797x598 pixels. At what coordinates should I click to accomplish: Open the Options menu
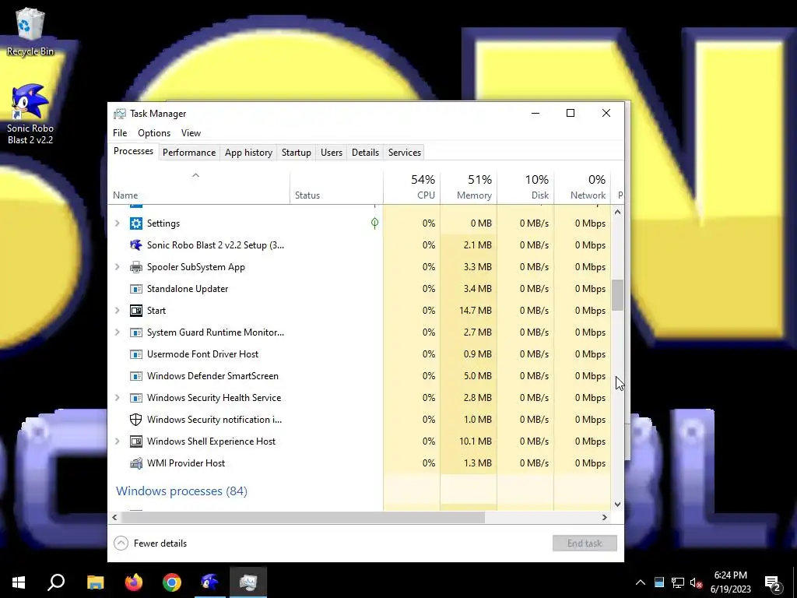pos(154,132)
